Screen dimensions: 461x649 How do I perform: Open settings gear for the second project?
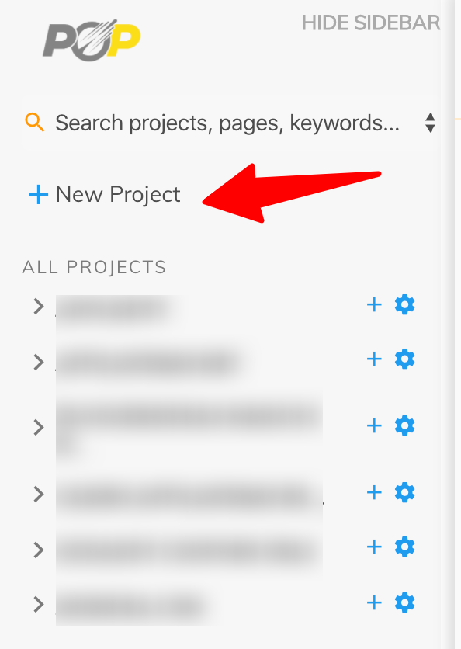pyautogui.click(x=404, y=359)
